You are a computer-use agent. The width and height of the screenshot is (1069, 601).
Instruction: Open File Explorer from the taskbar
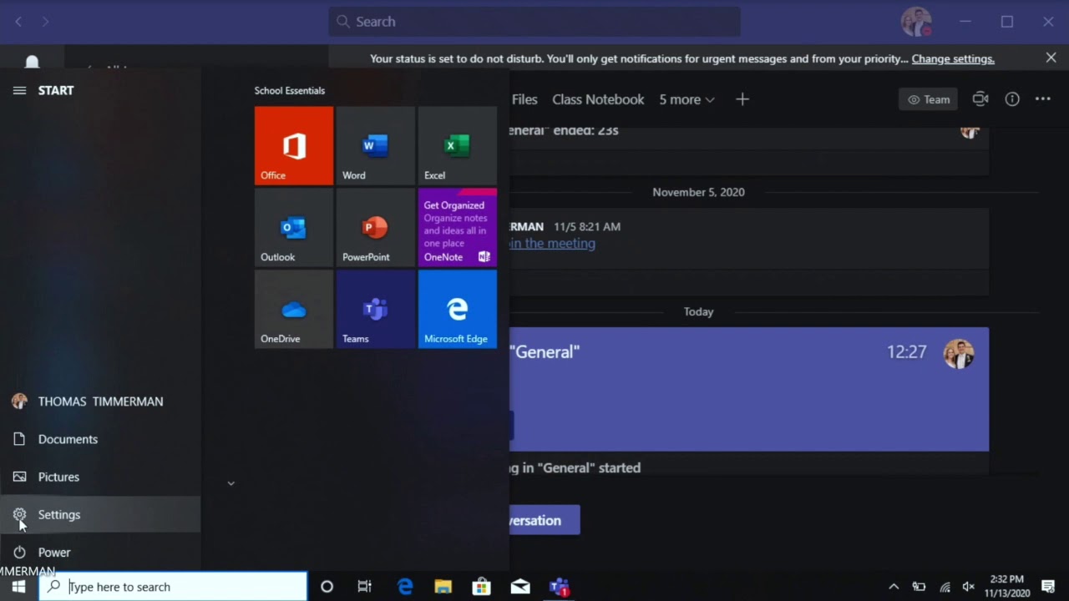(x=443, y=587)
